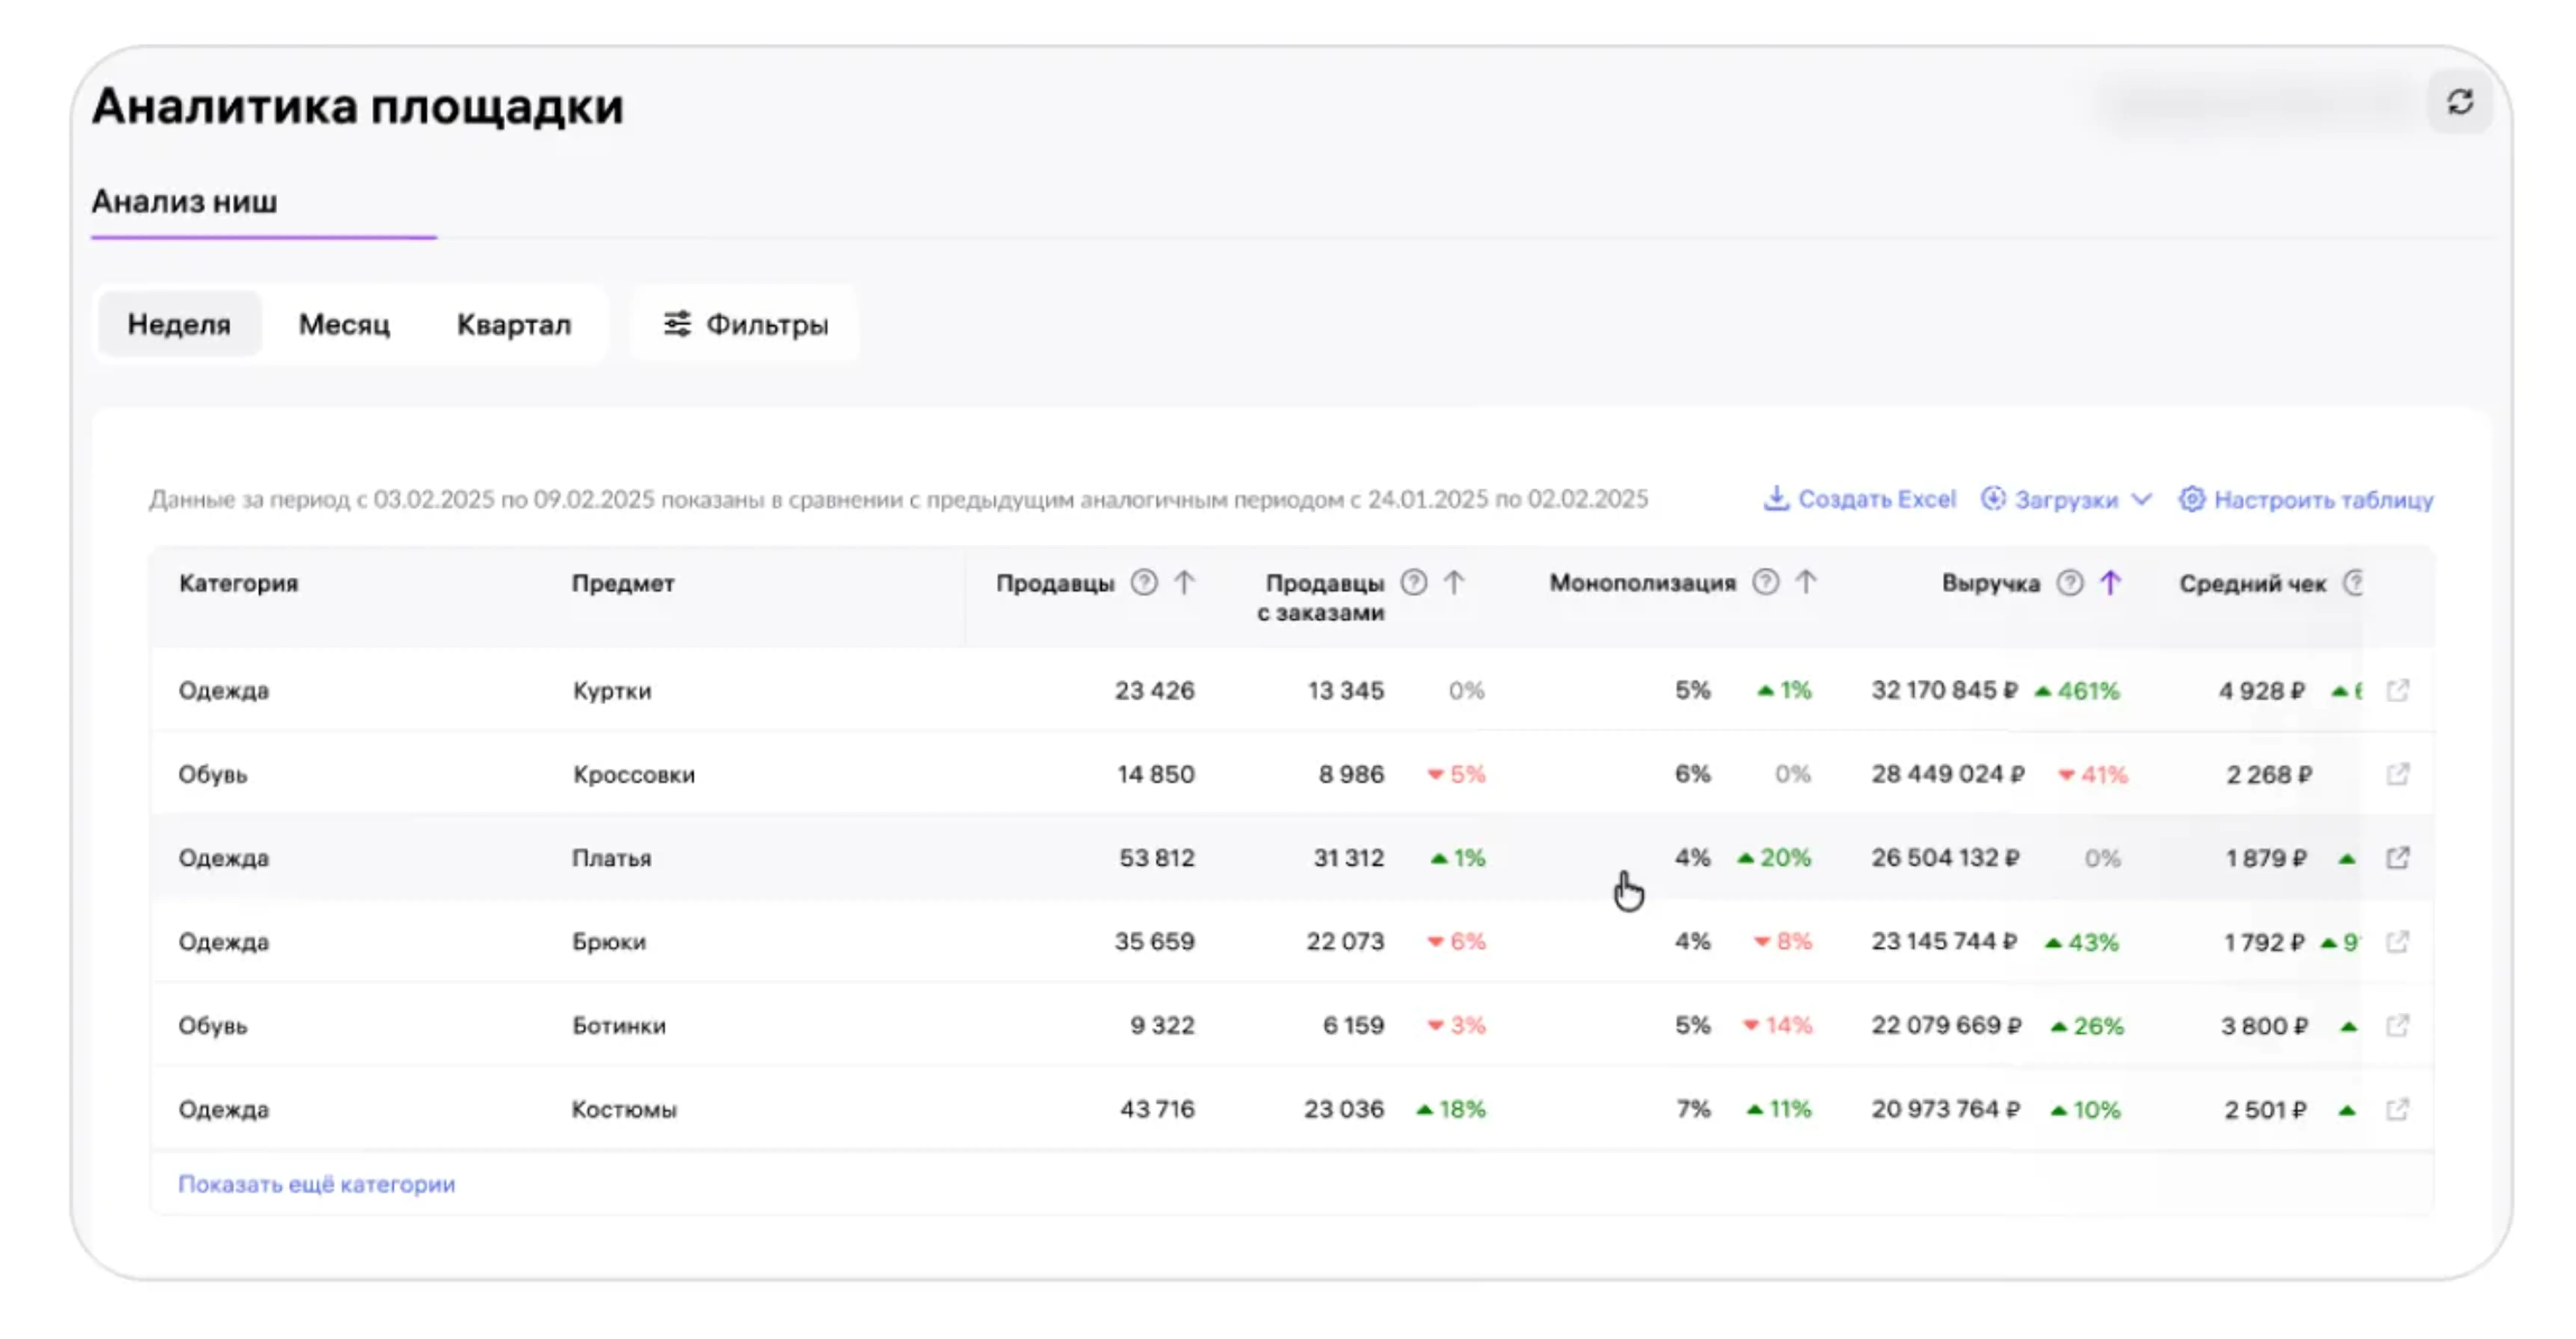Sort by Продавцы с заказами arrow

tap(1454, 582)
